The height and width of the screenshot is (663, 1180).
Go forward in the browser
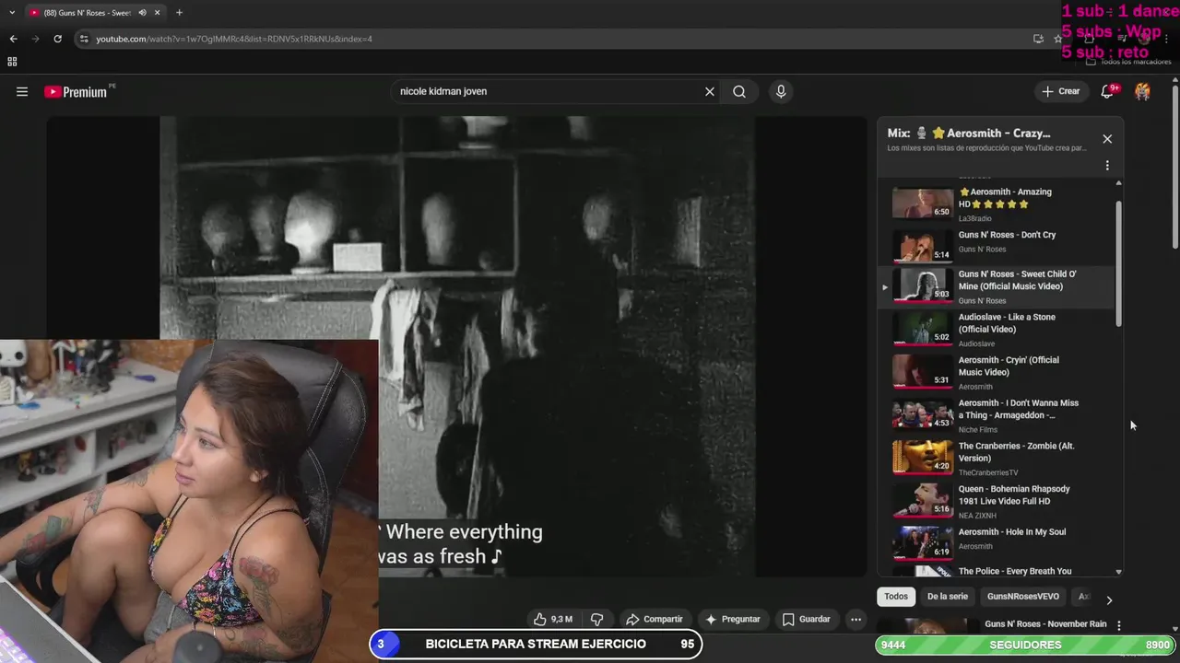(35, 39)
